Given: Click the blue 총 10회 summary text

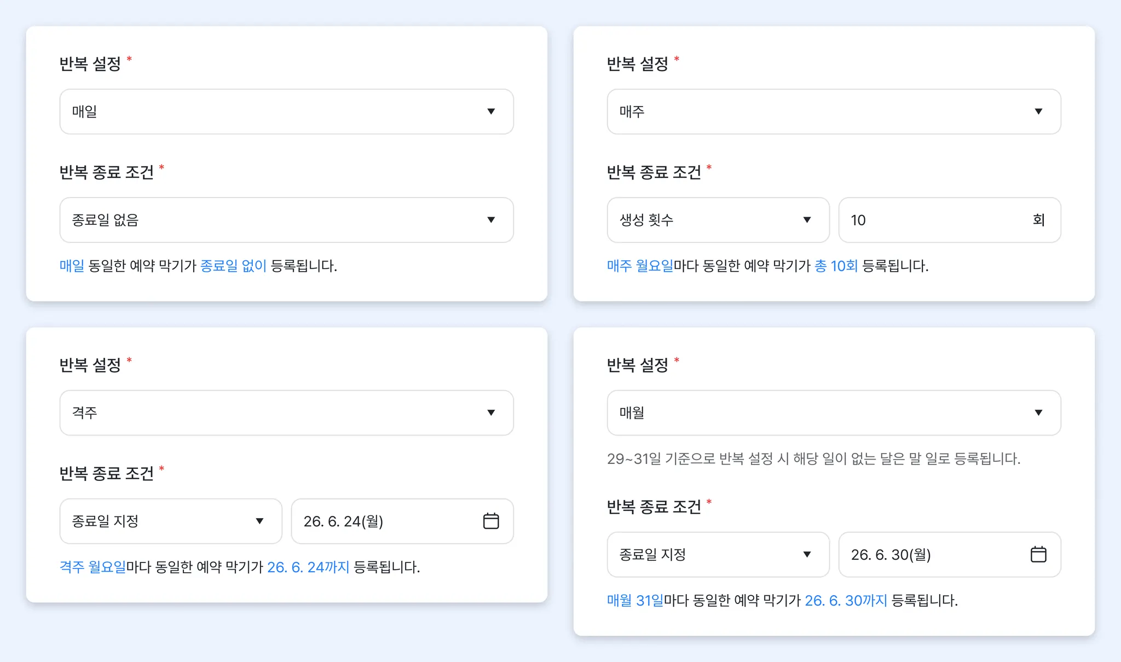Looking at the screenshot, I should (836, 266).
